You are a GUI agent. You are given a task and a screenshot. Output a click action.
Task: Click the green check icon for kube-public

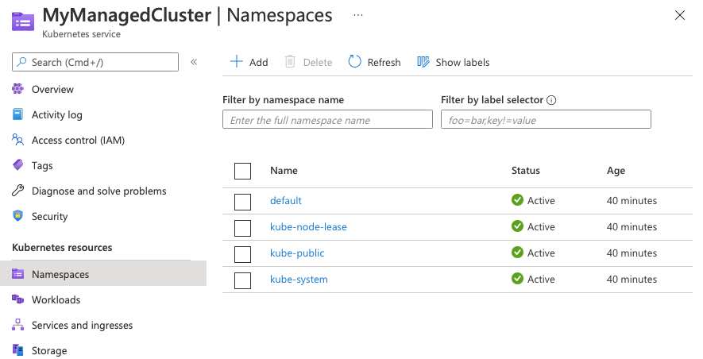click(517, 253)
